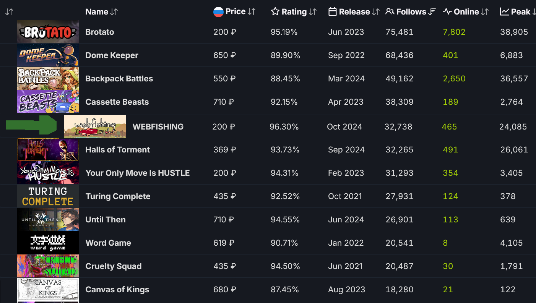Screen dimensions: 536x303
Task: Click the Cassette Beasts cover image
Action: point(48,102)
